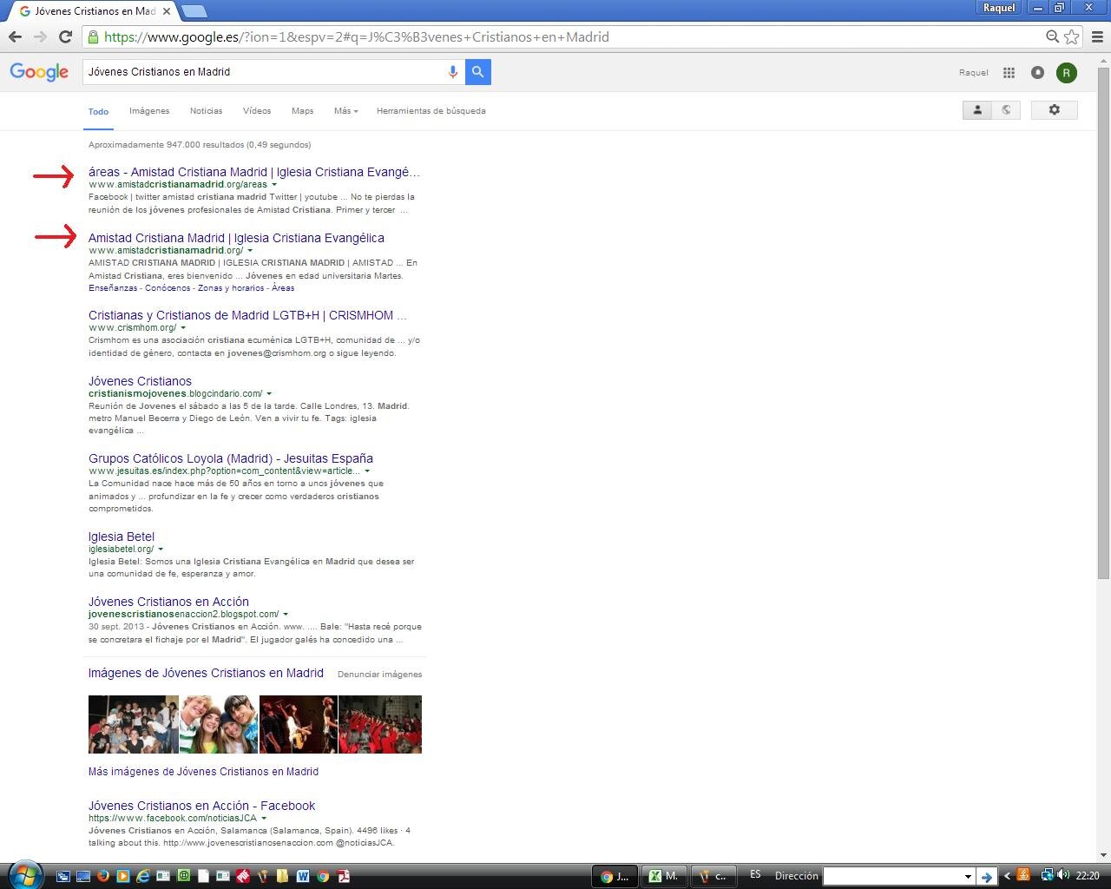
Task: Click the Media Player quick launch icon
Action: pos(122,876)
